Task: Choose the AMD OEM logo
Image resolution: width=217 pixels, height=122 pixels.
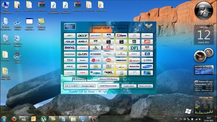Action: [82, 42]
